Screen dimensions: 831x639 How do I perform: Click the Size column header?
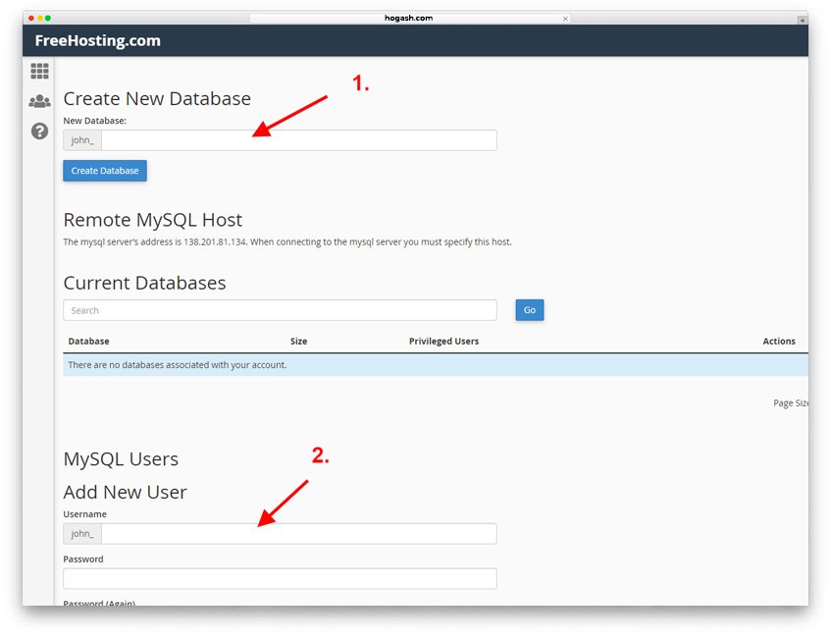pyautogui.click(x=298, y=341)
